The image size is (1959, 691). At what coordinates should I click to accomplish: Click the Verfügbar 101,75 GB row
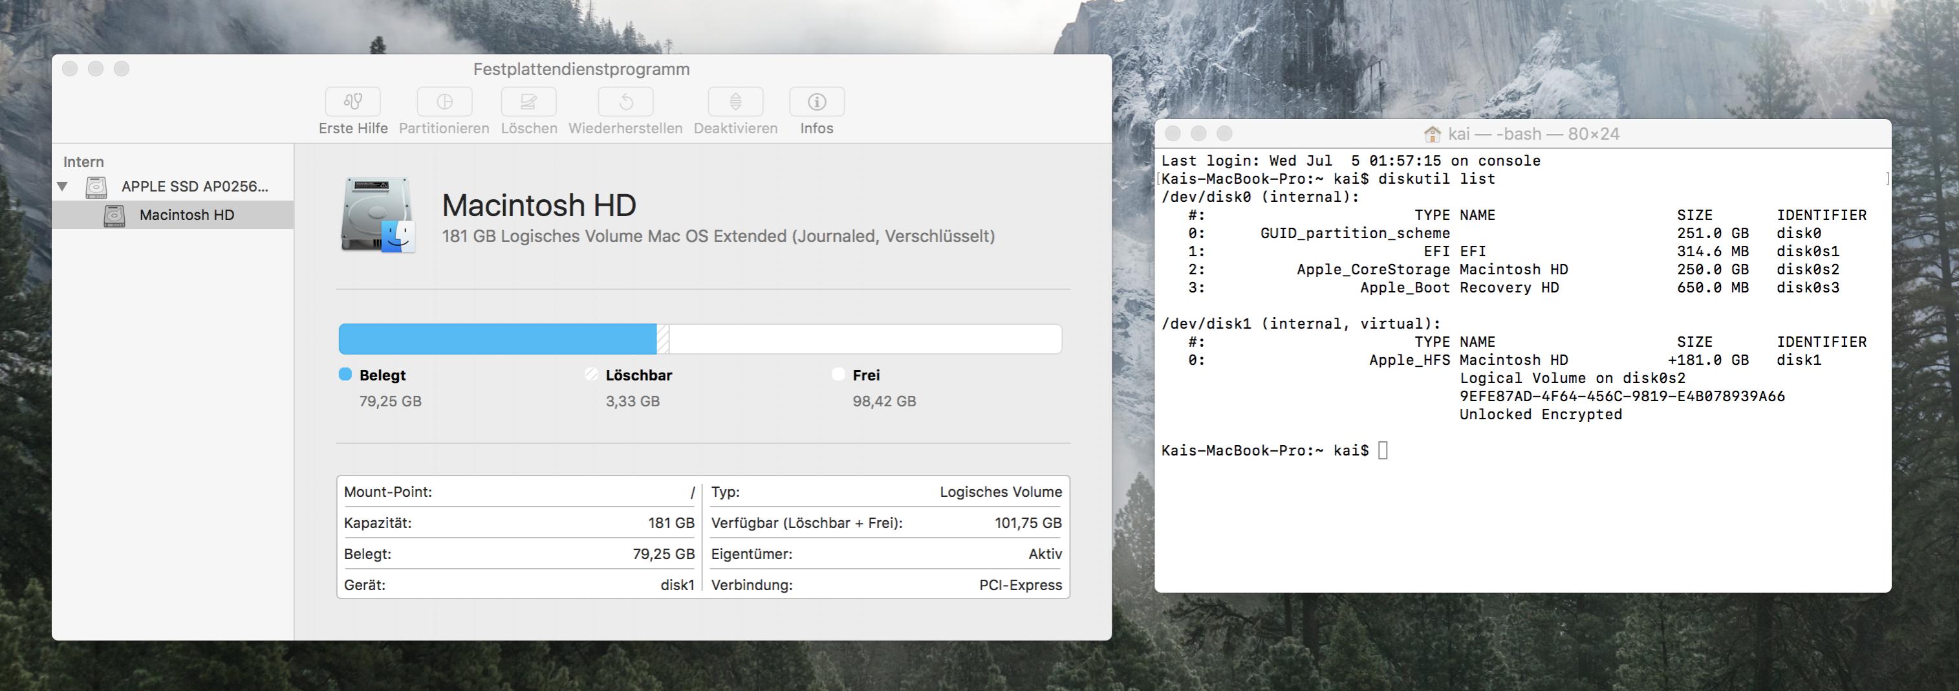coord(887,523)
